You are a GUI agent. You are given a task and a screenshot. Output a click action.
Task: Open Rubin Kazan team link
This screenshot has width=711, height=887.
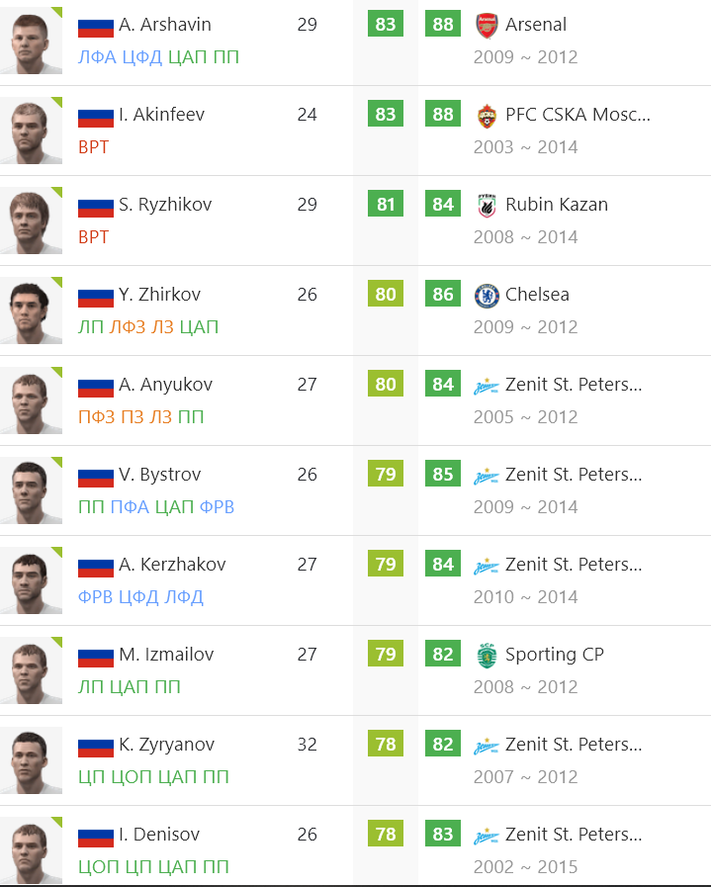pos(557,205)
